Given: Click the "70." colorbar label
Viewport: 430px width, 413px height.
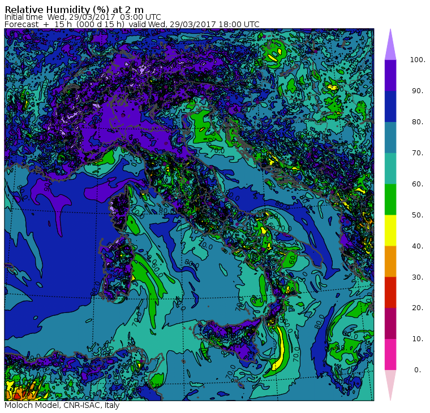Looking at the screenshot, I should point(418,153).
